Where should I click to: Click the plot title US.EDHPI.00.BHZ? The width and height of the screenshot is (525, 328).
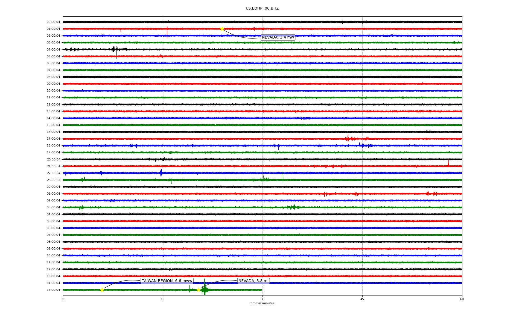tap(262, 8)
